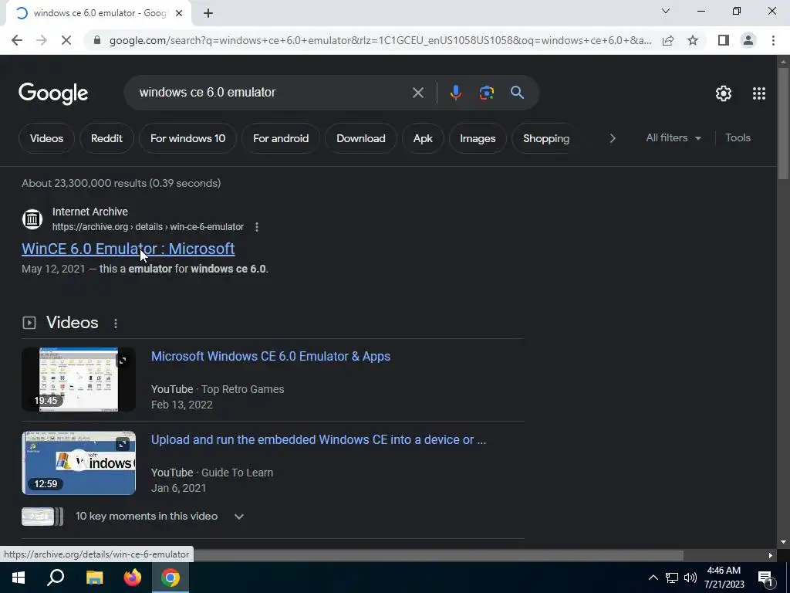This screenshot has height=593, width=790.
Task: Apply the For android filter
Action: [281, 138]
